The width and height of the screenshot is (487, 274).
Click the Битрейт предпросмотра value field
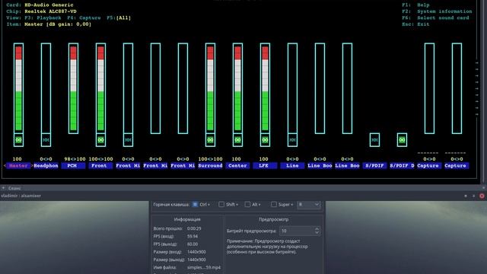(297, 231)
